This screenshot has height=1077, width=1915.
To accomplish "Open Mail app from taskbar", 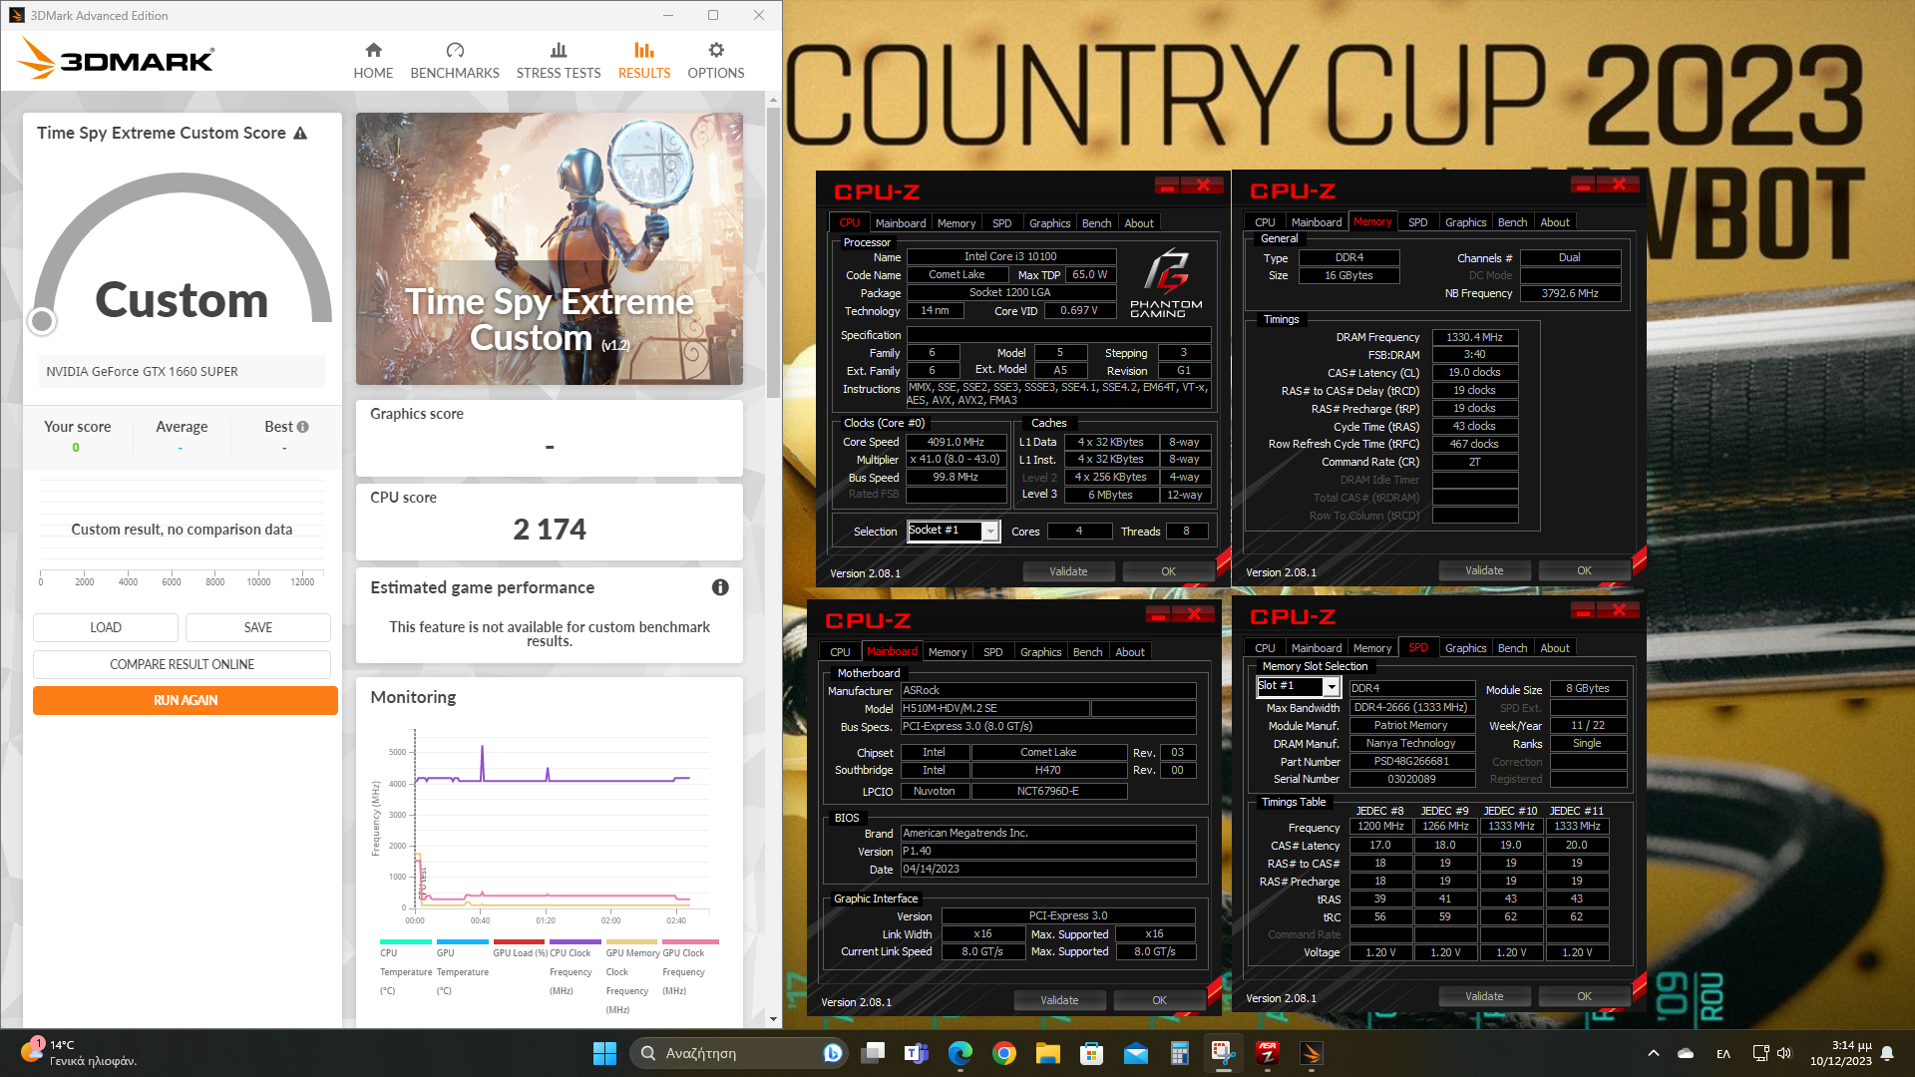I will 1136,1053.
